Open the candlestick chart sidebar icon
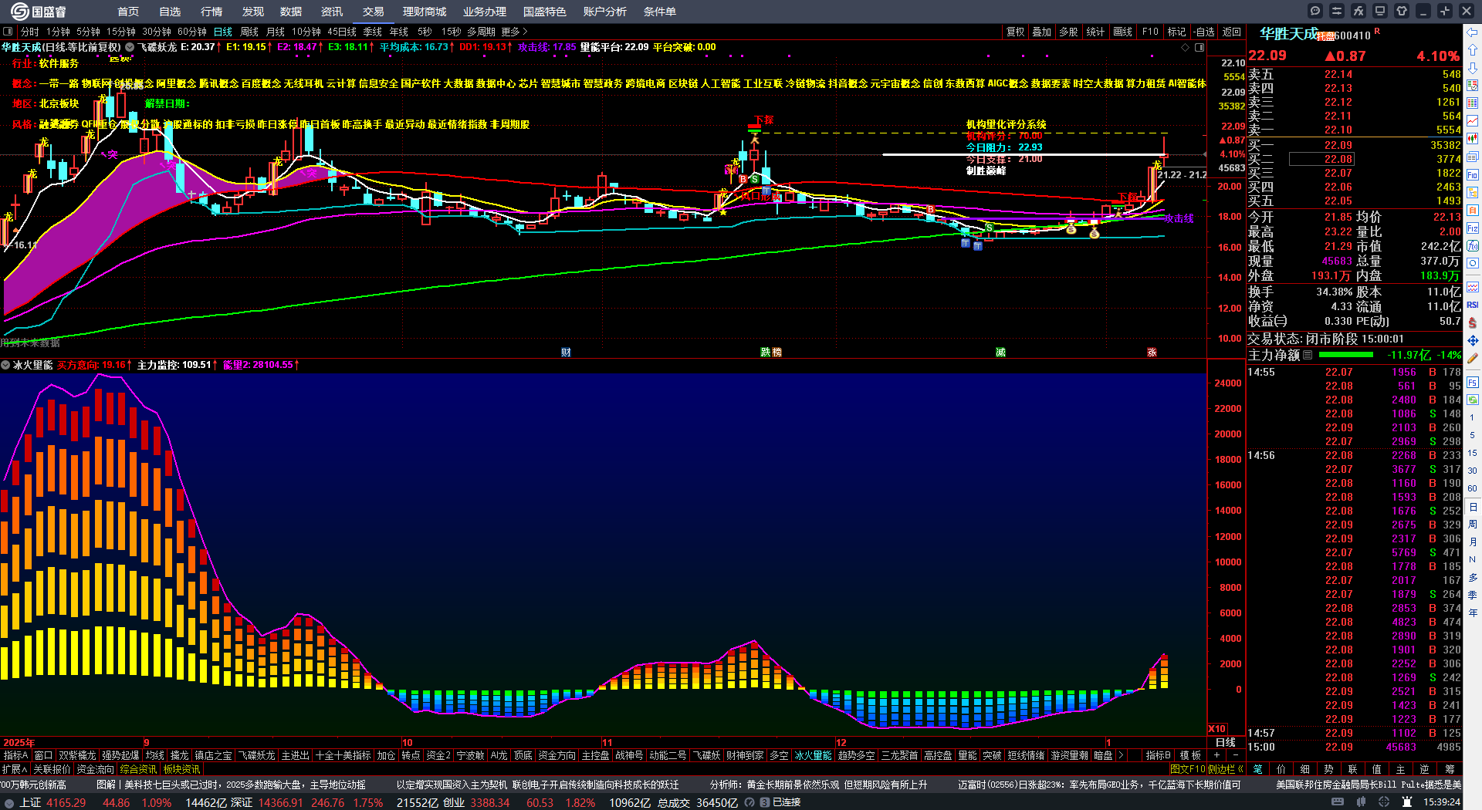This screenshot has width=1482, height=810. [1473, 139]
